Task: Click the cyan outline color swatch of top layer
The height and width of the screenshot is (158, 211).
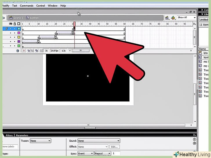Action: pyautogui.click(x=19, y=29)
